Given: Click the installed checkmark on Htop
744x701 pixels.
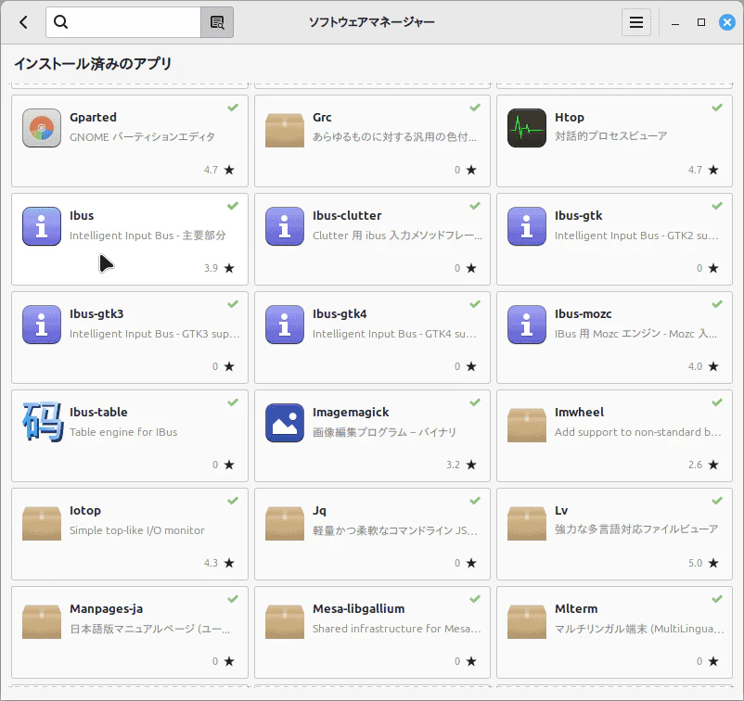Looking at the screenshot, I should tap(717, 108).
